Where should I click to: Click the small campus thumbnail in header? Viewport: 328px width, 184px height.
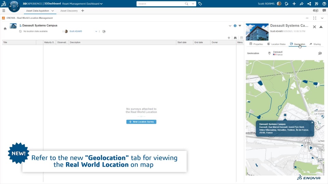click(13, 26)
